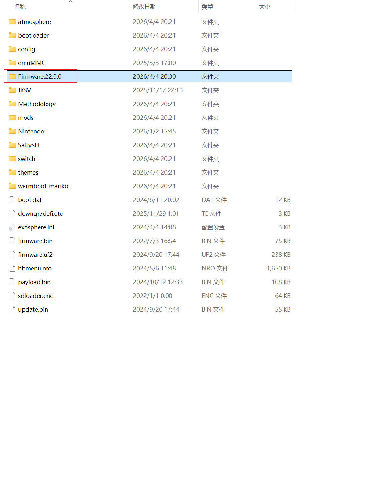The image size is (375, 483).
Task: Click the payload.bin file icon
Action: click(12, 282)
